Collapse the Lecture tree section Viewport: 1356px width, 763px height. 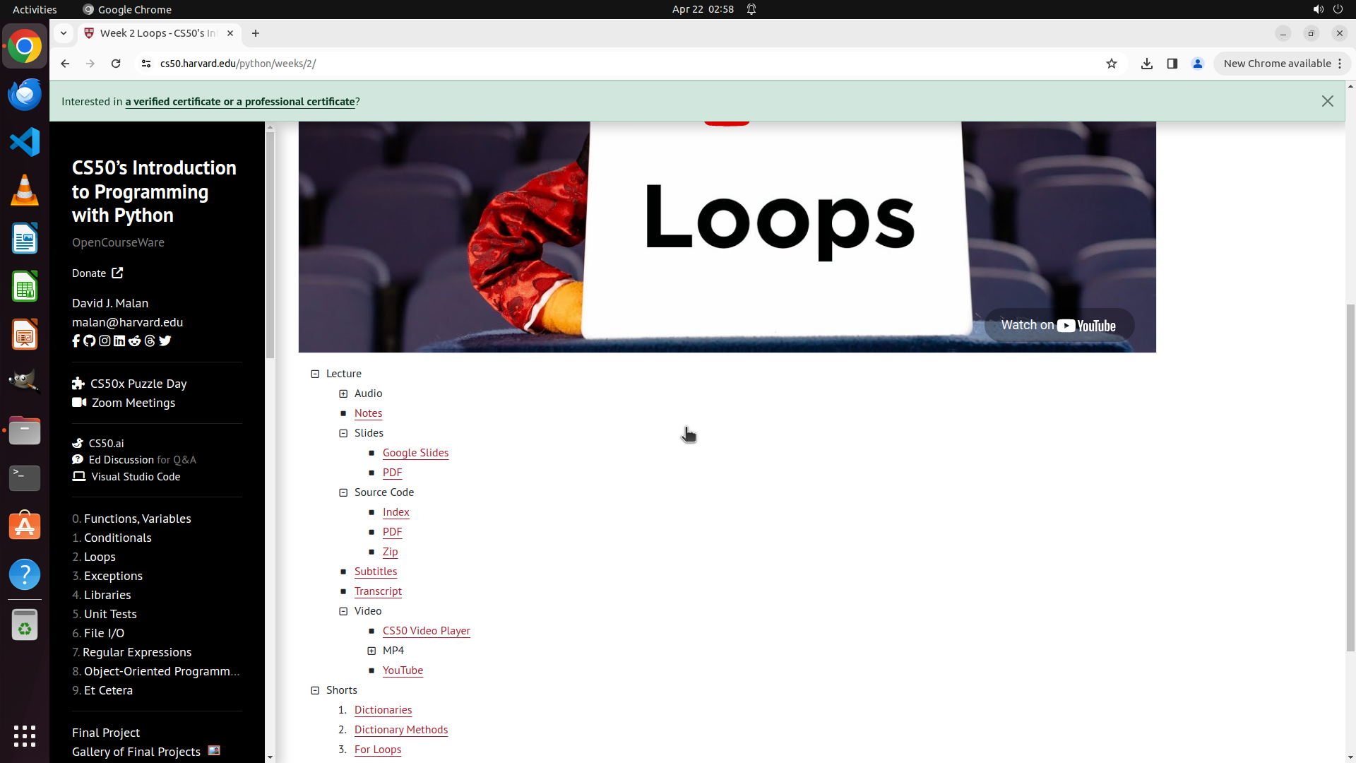(315, 374)
